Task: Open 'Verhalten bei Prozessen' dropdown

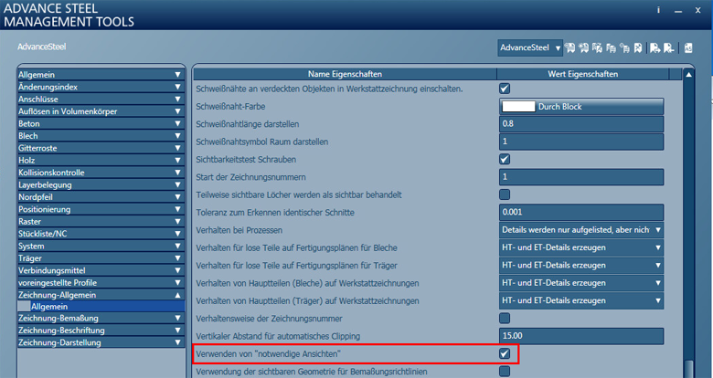Action: pyautogui.click(x=581, y=230)
